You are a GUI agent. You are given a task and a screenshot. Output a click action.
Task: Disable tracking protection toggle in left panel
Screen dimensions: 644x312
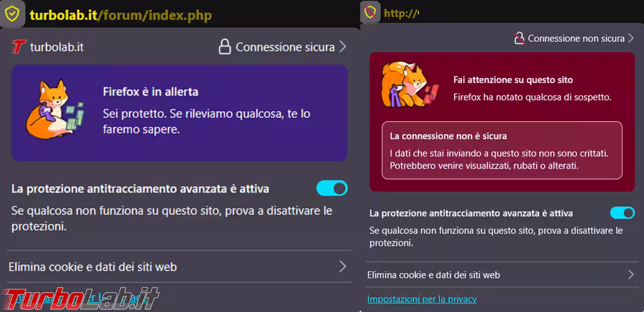click(332, 188)
